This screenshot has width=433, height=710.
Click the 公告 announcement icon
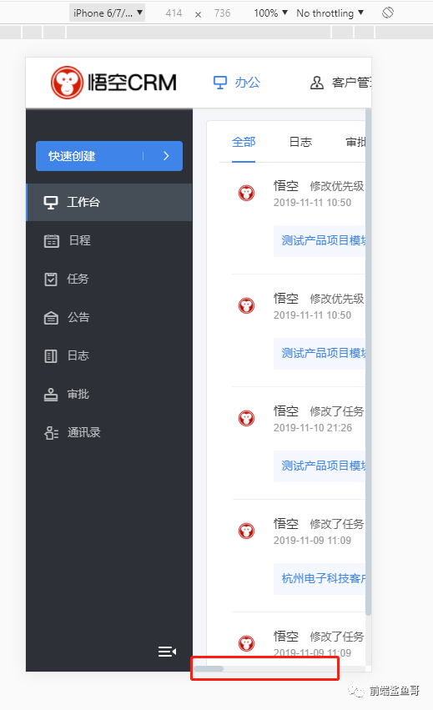tap(51, 318)
